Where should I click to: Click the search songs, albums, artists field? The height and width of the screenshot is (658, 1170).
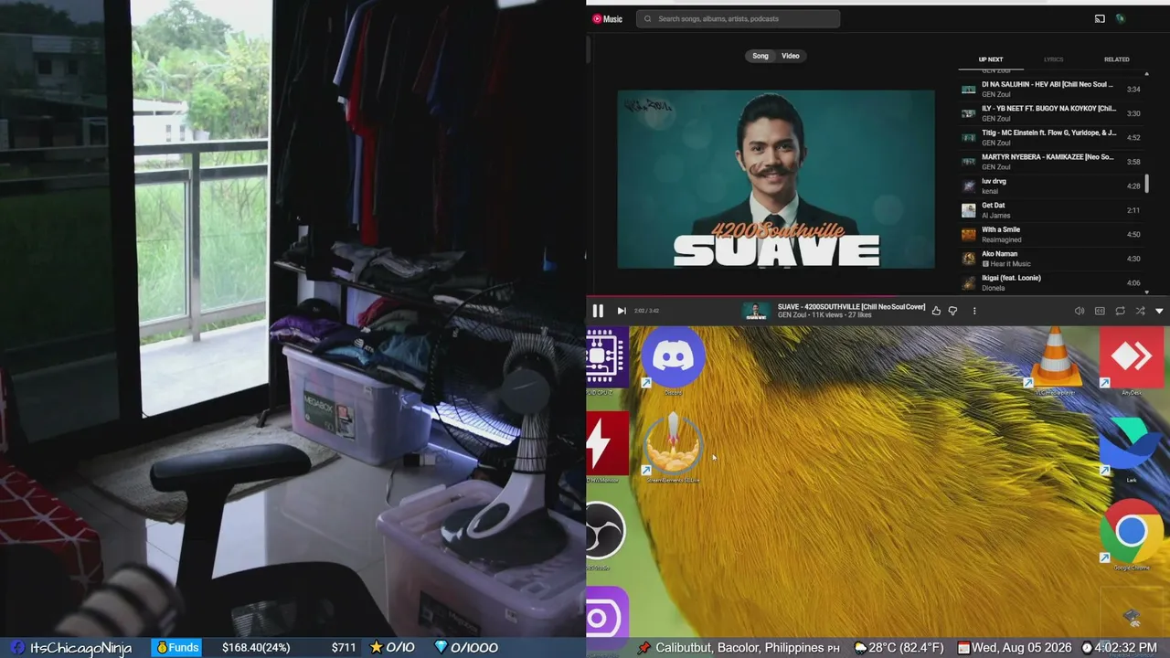point(738,18)
